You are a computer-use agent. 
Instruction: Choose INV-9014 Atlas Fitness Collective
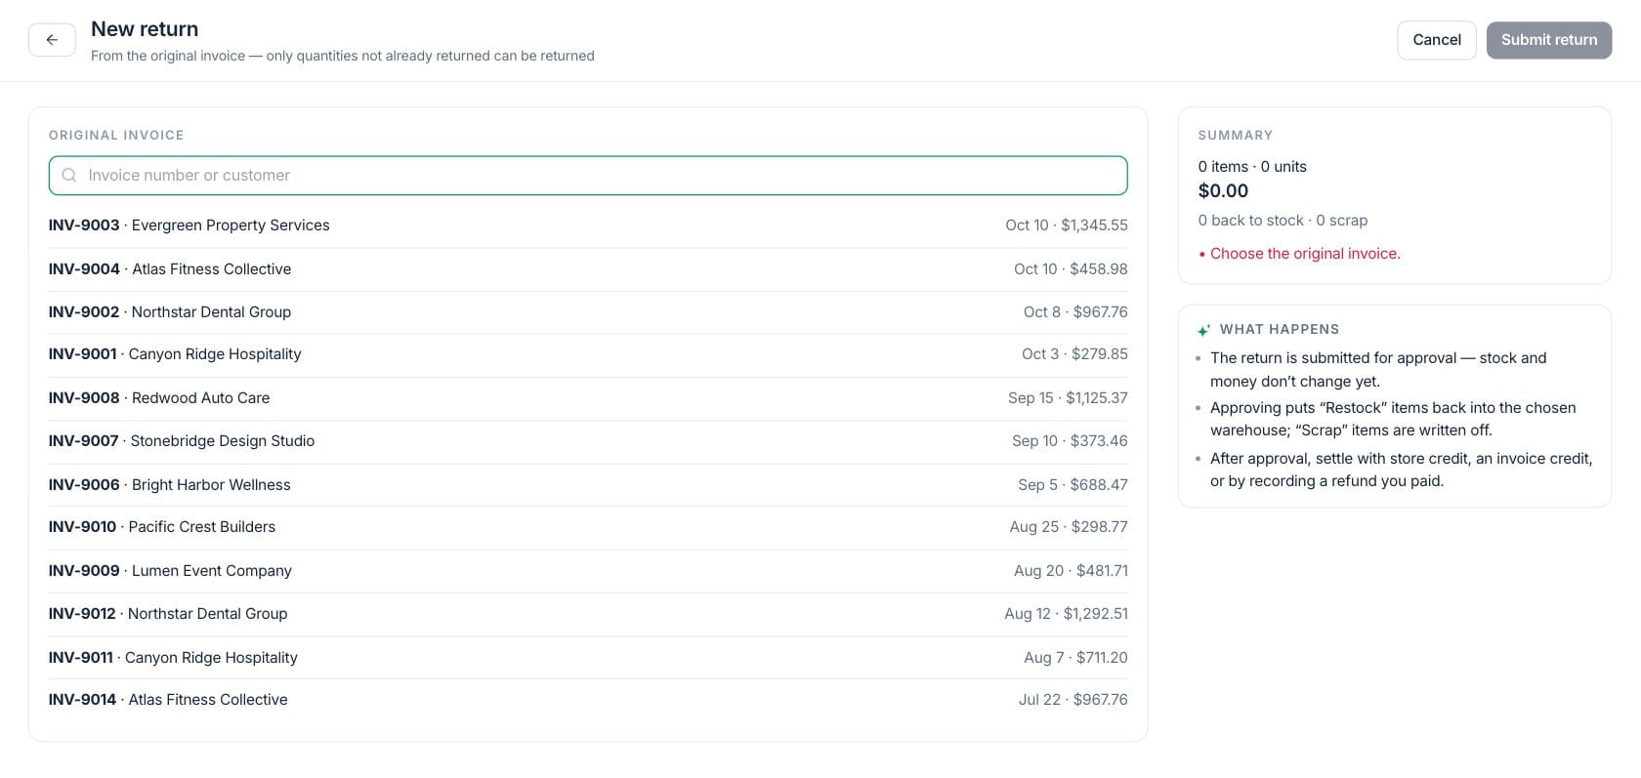[588, 700]
